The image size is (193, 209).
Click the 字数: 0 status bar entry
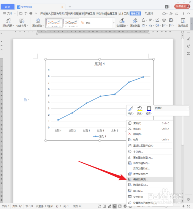(77, 206)
